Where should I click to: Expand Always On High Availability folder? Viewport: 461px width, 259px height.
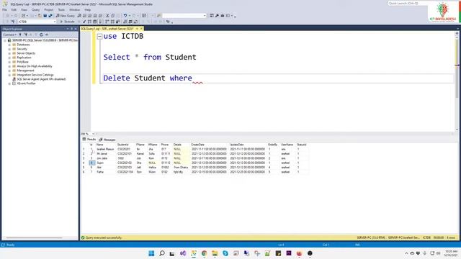tap(9, 66)
